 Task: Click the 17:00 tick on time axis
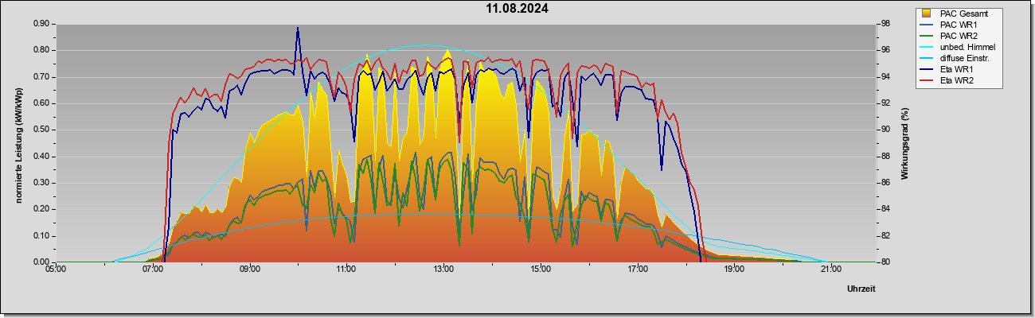637,270
